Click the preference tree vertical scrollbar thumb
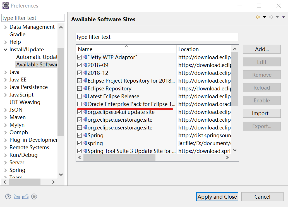This screenshot has height=207, width=288. pos(61,92)
